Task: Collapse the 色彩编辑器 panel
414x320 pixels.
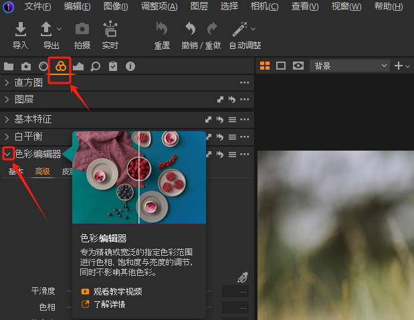Action: [x=8, y=154]
